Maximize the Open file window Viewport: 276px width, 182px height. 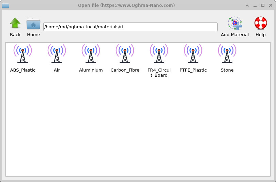coord(263,5)
